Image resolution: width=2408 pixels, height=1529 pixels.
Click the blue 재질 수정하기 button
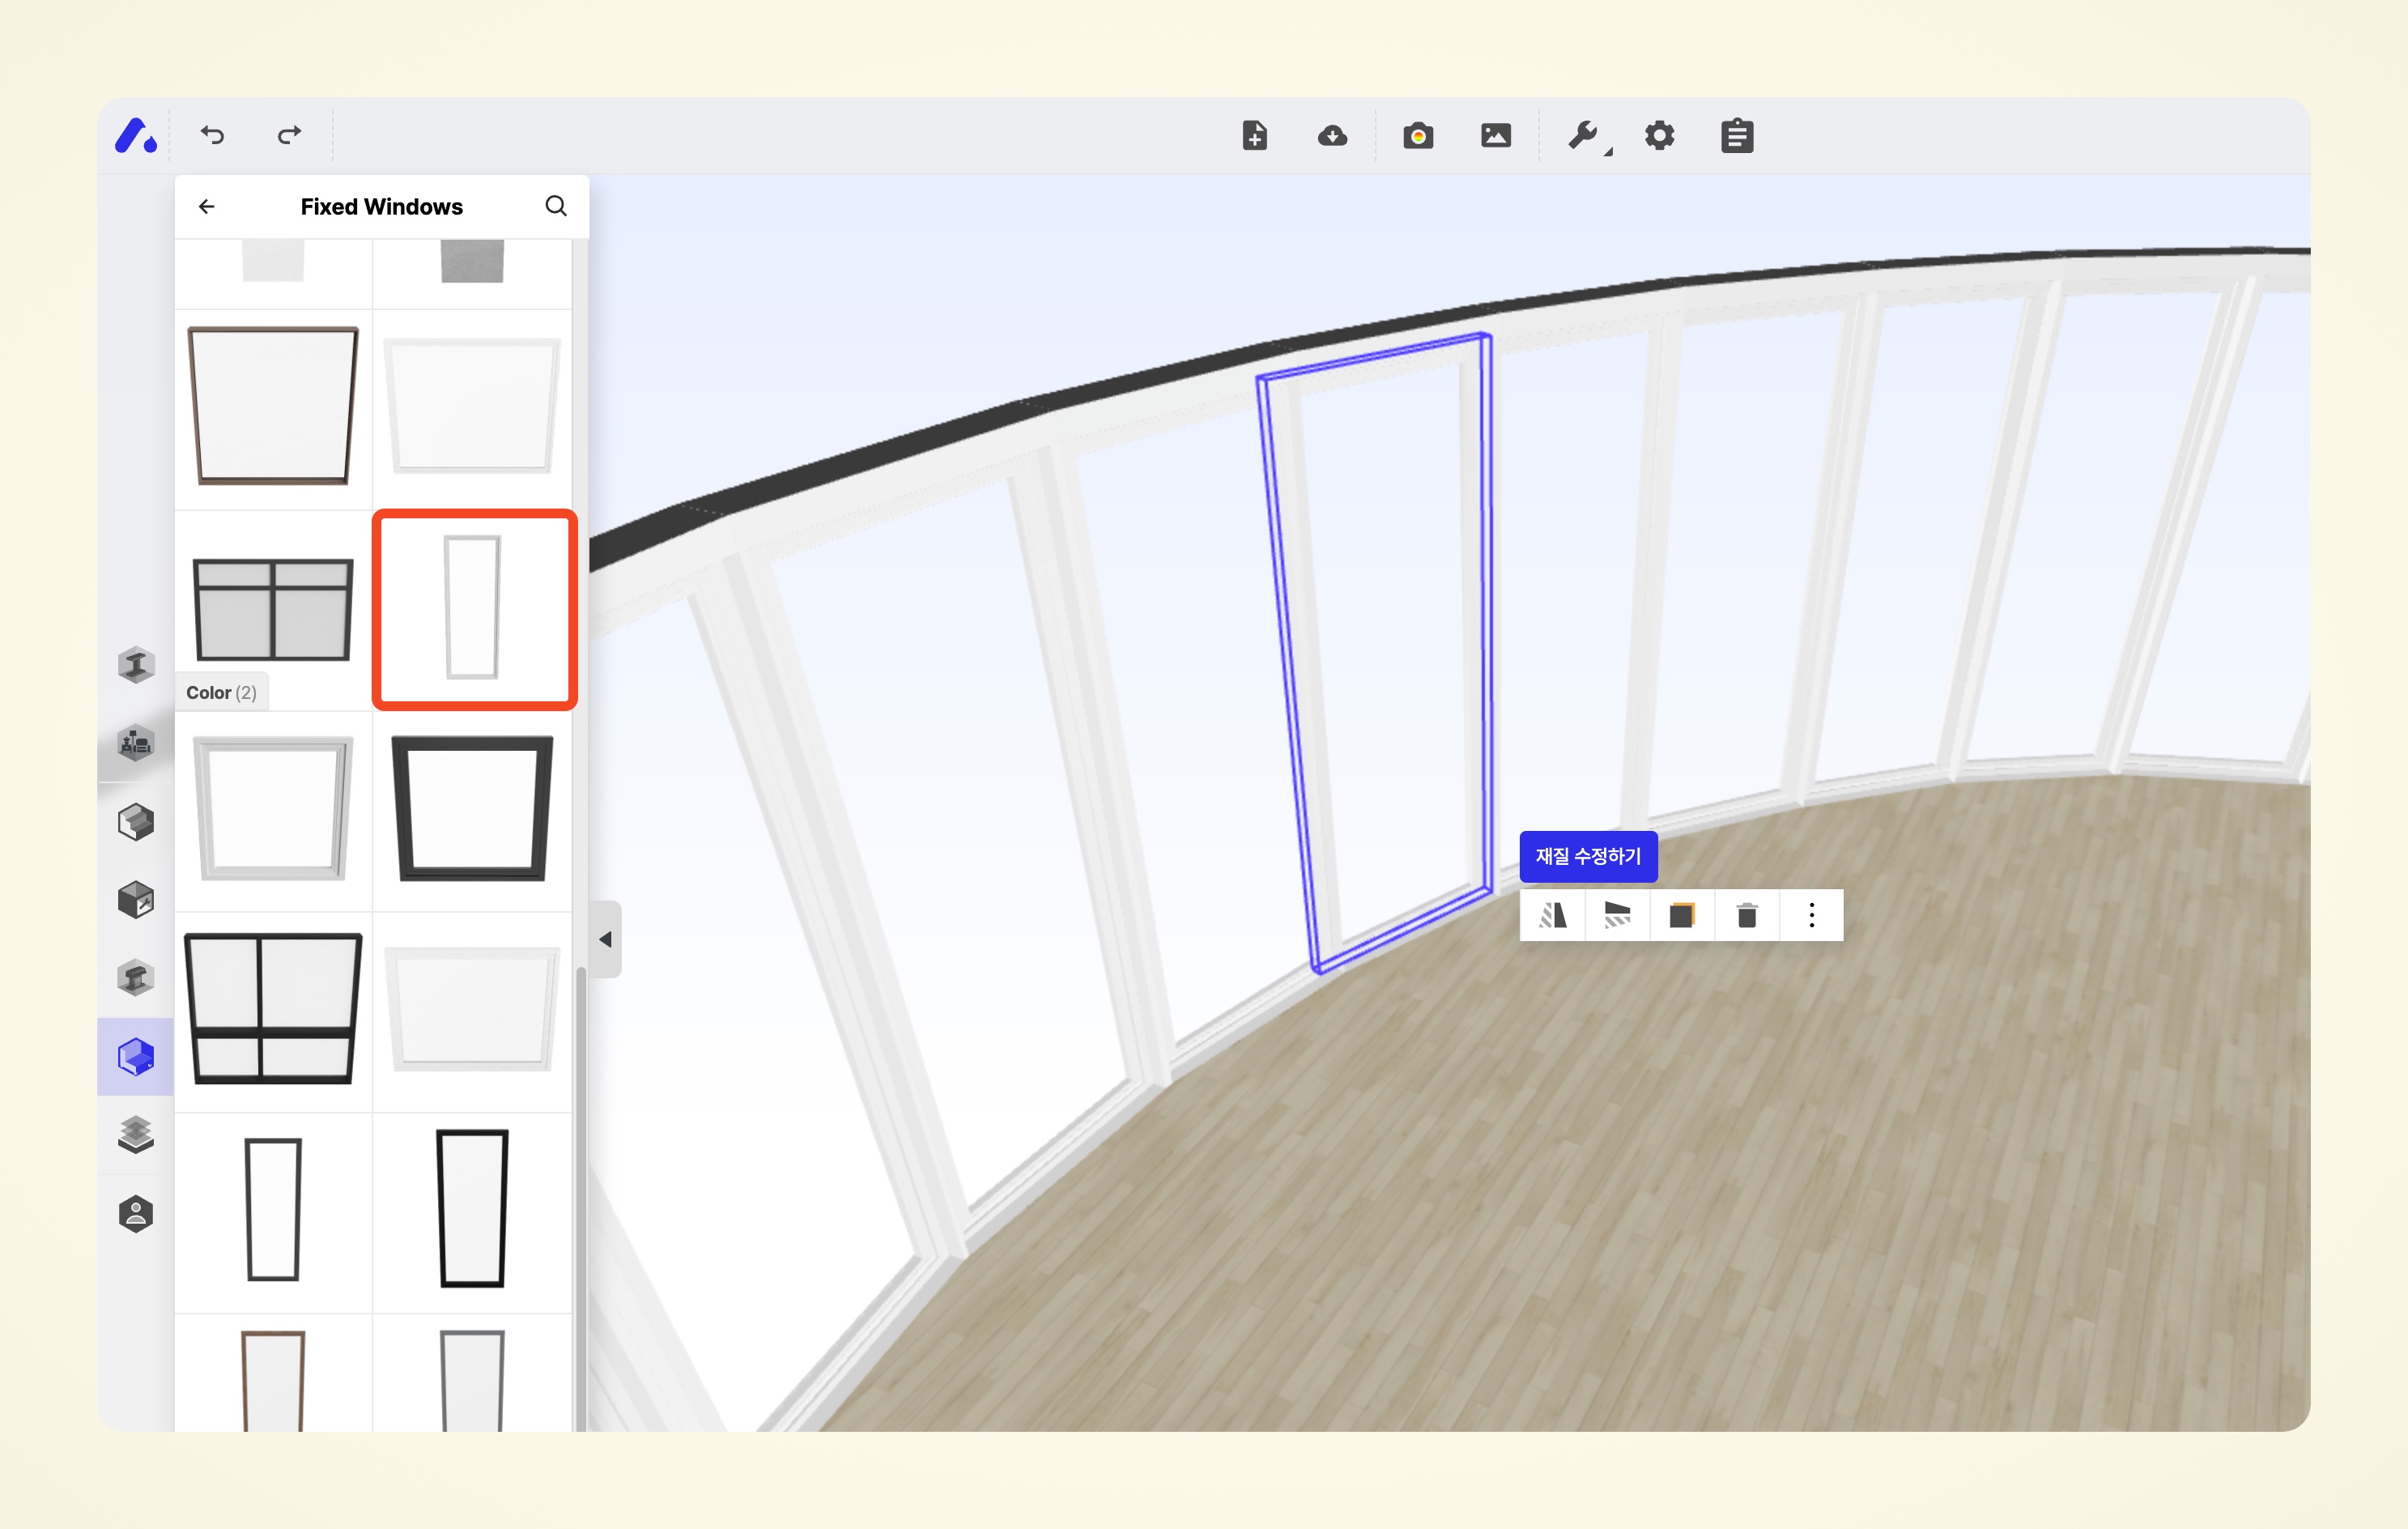(1588, 856)
